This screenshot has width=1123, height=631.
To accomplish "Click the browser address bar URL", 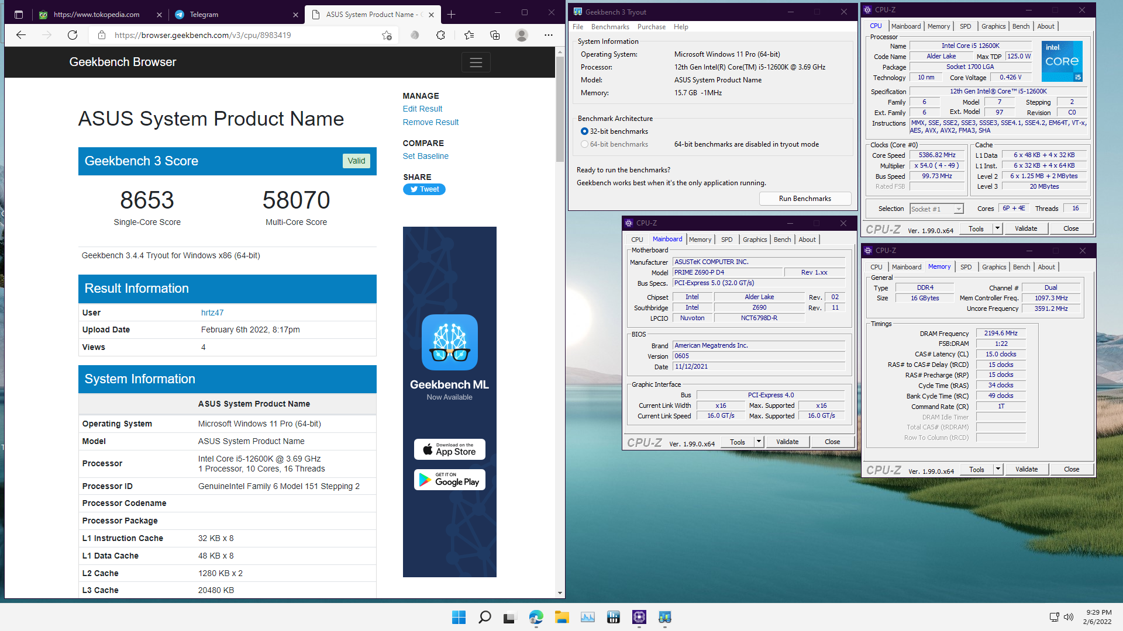I will tap(203, 35).
